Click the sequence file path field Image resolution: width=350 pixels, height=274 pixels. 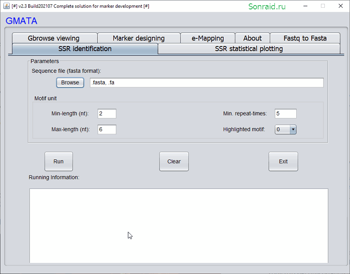(207, 83)
